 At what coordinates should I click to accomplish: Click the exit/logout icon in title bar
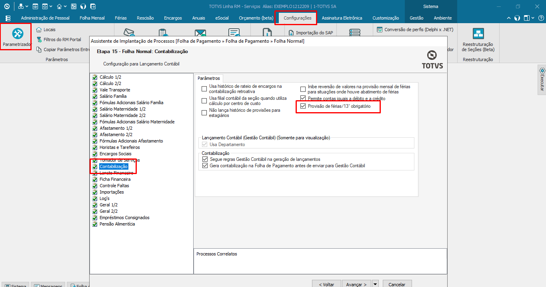93,6
